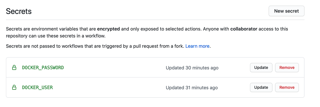Select the DOCKER_USER secret name
Image resolution: width=320 pixels, height=107 pixels.
click(x=37, y=87)
